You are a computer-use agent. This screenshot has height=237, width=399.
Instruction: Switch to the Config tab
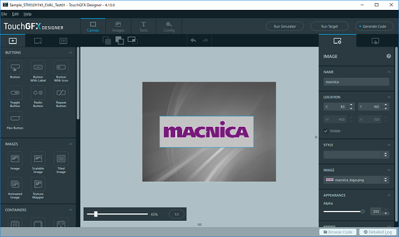[169, 26]
